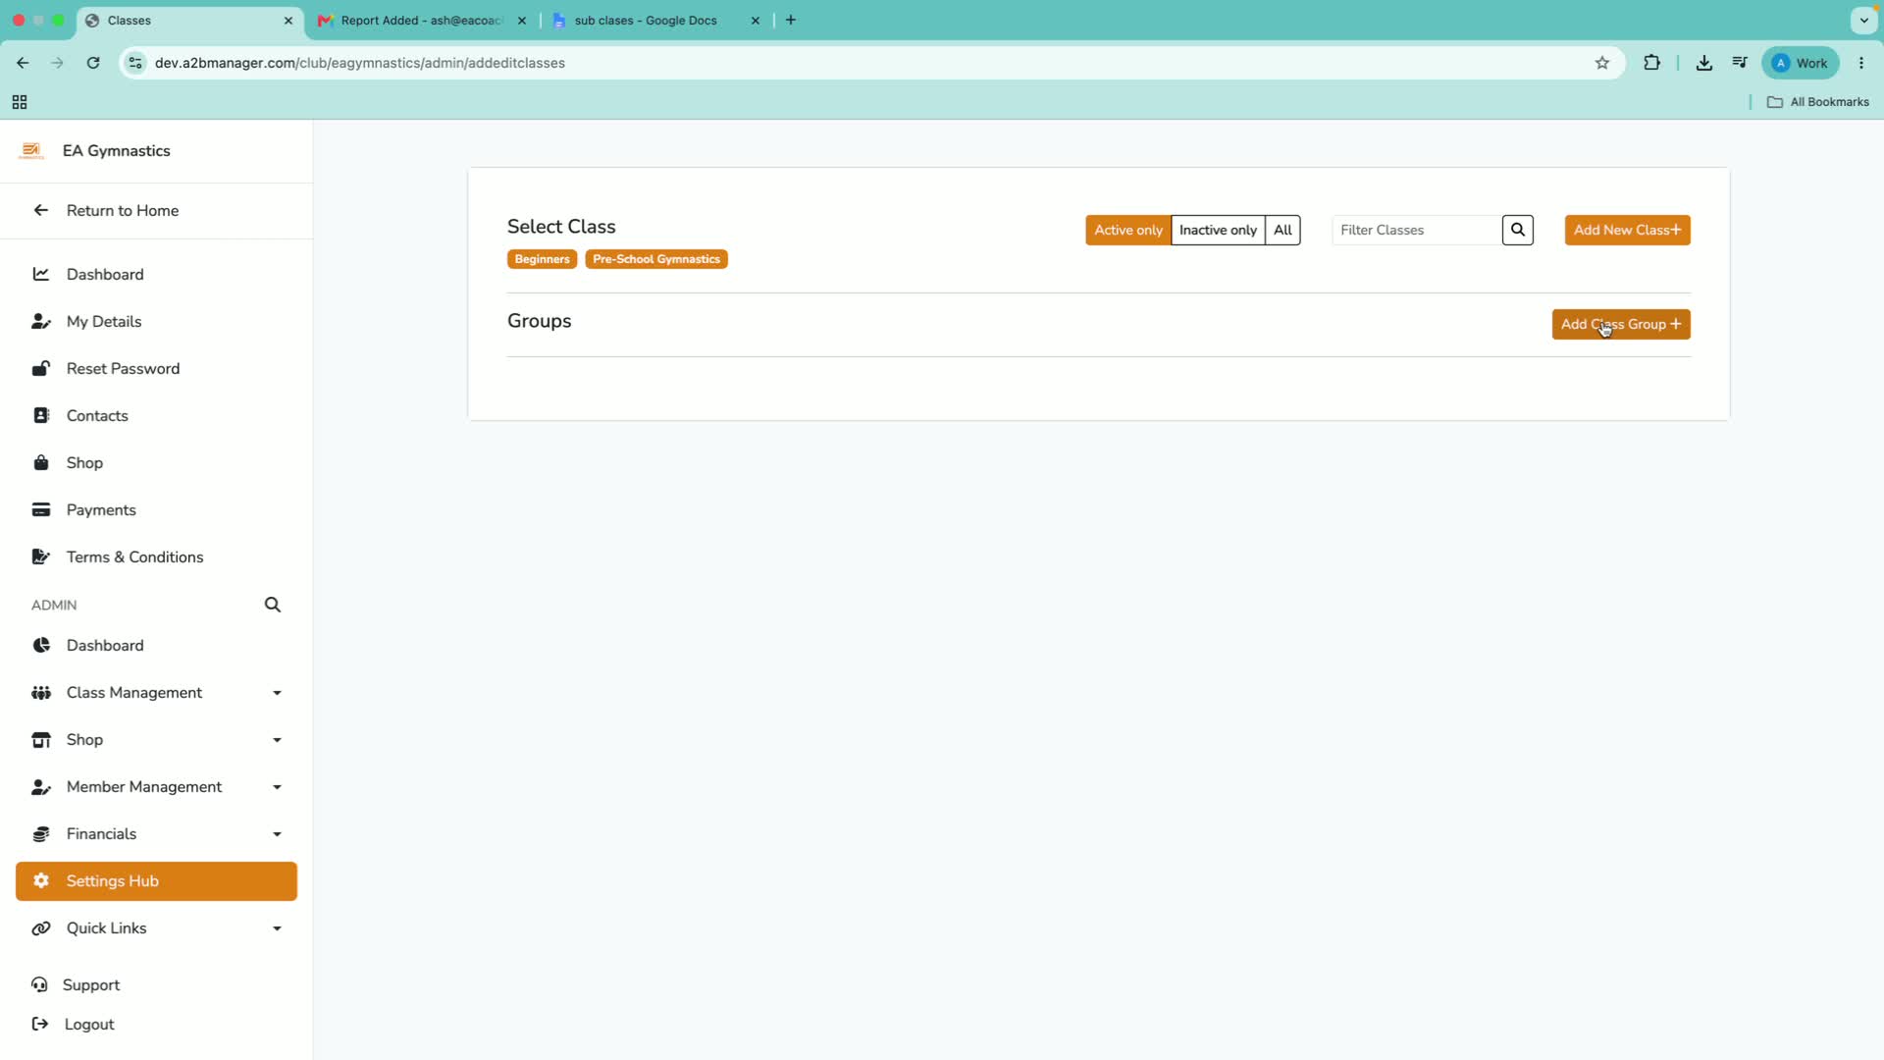Open the My Details menu item

coord(156,321)
